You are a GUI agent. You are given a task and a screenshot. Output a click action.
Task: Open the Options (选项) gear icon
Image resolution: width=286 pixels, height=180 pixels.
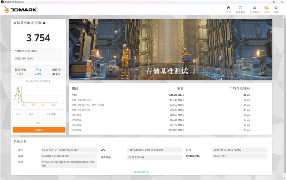[276, 7]
